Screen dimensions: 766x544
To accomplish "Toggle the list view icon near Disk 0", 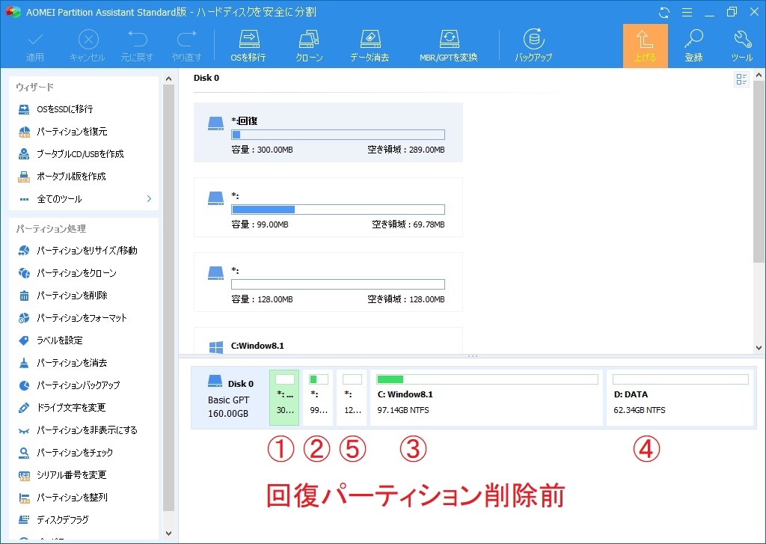I will point(741,79).
